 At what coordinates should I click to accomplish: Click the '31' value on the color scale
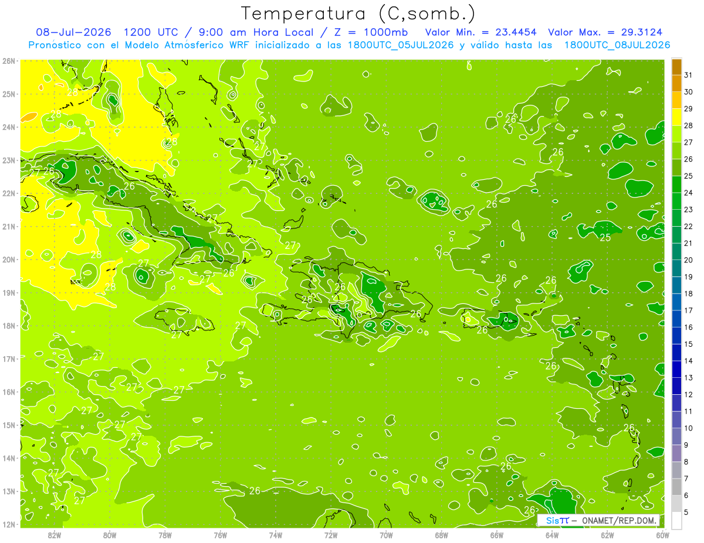pyautogui.click(x=689, y=75)
